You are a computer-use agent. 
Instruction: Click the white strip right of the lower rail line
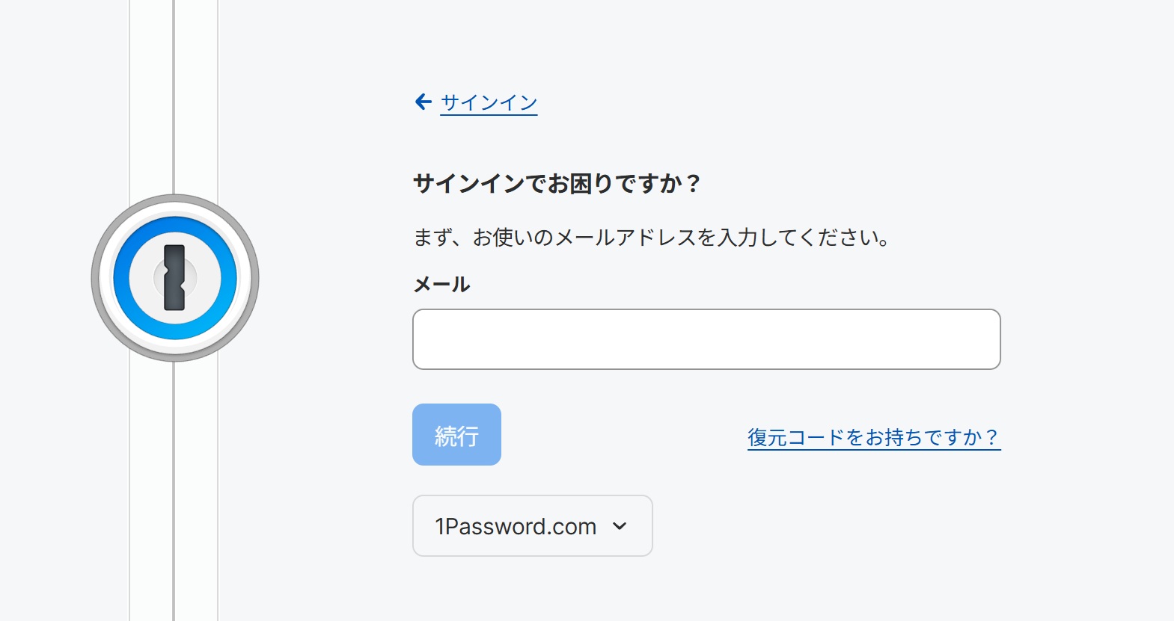(196, 493)
